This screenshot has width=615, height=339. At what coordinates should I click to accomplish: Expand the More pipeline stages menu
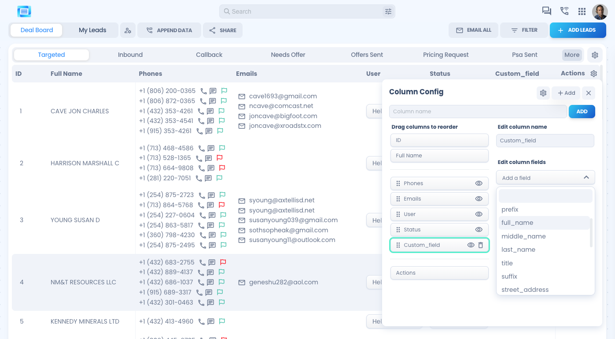(x=572, y=55)
